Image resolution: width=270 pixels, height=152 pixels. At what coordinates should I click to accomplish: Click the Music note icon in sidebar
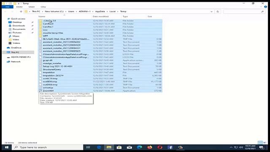tap(10, 36)
